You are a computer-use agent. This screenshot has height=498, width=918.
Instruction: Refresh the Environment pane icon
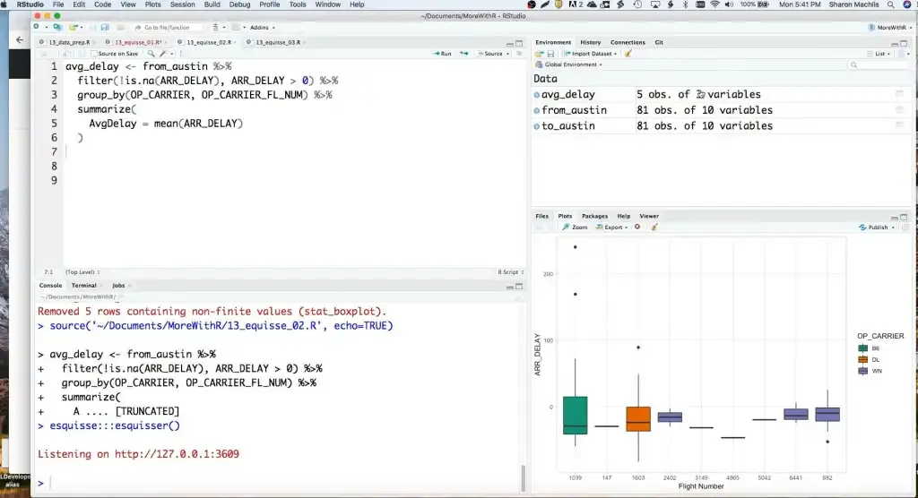(x=902, y=53)
